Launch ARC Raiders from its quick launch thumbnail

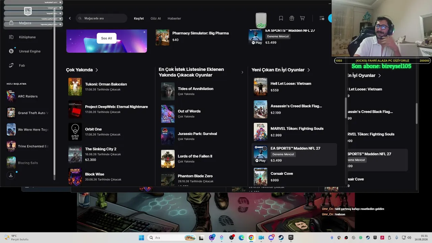(x=11, y=96)
